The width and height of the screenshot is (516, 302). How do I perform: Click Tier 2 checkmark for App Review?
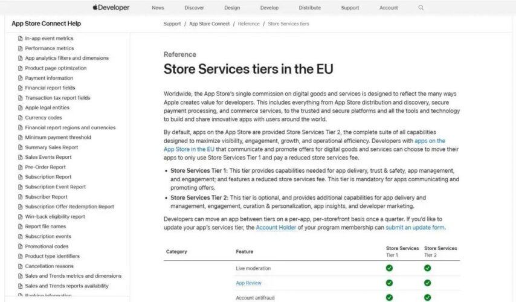[x=427, y=283]
